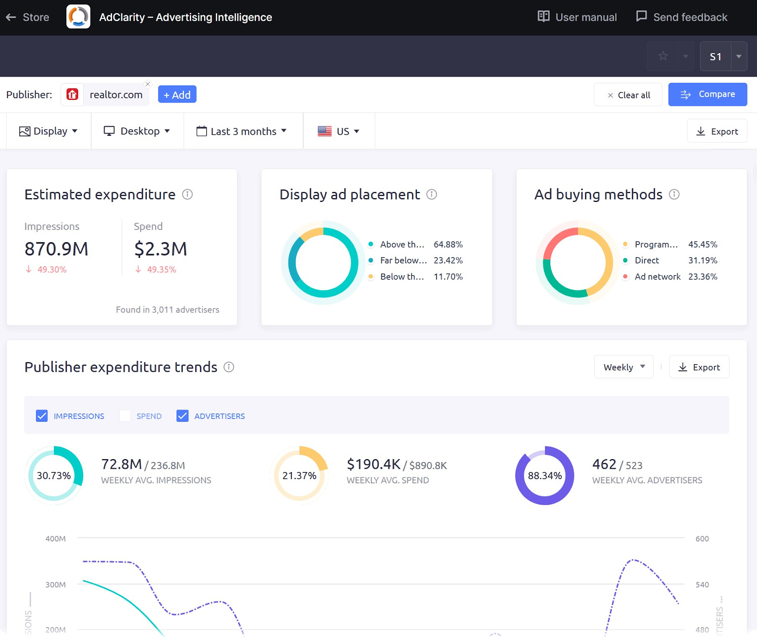Screen dimensions: 757x638
Task: Expand the Desktop device dropdown
Action: [137, 131]
